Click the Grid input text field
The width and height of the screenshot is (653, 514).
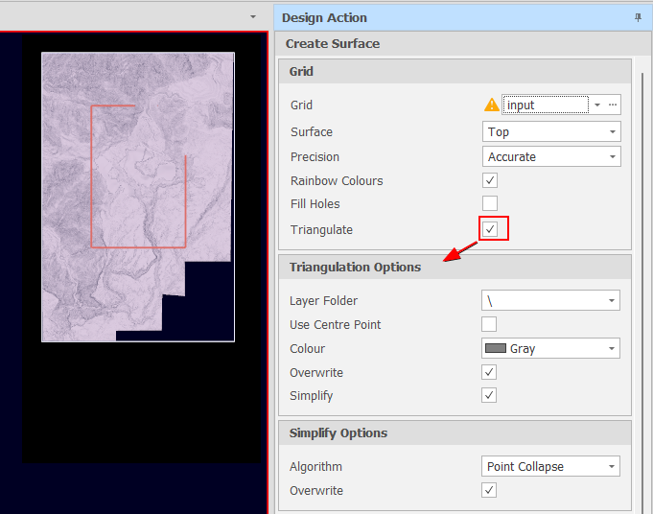point(546,105)
